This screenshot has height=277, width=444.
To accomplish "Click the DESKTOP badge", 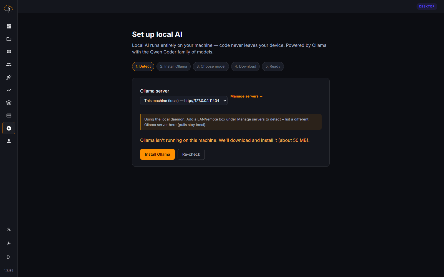I will coord(427,6).
